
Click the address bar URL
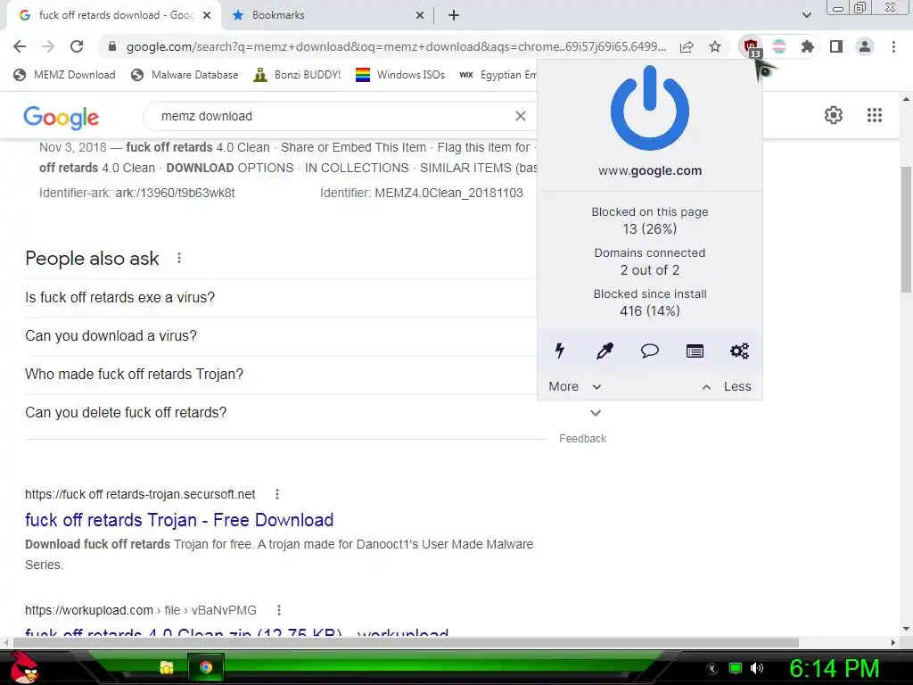point(396,46)
